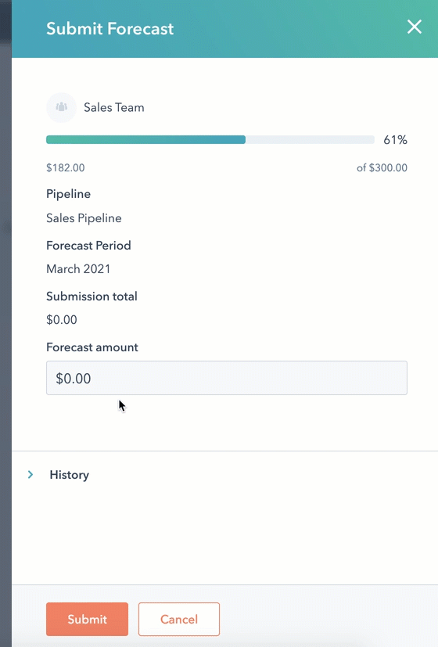Click the Forecast amount label
This screenshot has width=438, height=647.
pyautogui.click(x=92, y=347)
